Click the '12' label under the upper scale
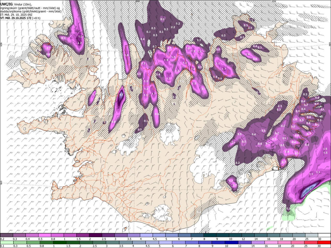Screen dimensions: 331x248 pos(243,239)
